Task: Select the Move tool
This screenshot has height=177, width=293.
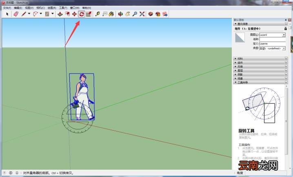Action: point(74,14)
